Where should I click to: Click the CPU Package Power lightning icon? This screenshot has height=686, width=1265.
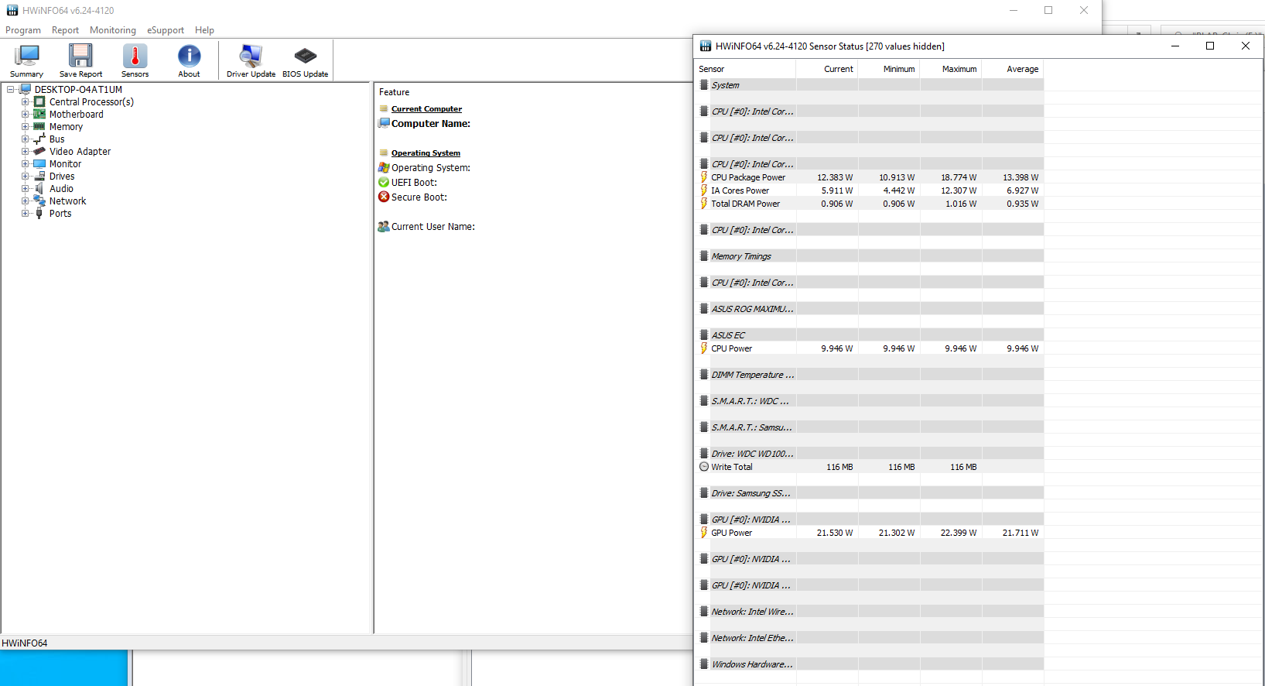coord(704,177)
